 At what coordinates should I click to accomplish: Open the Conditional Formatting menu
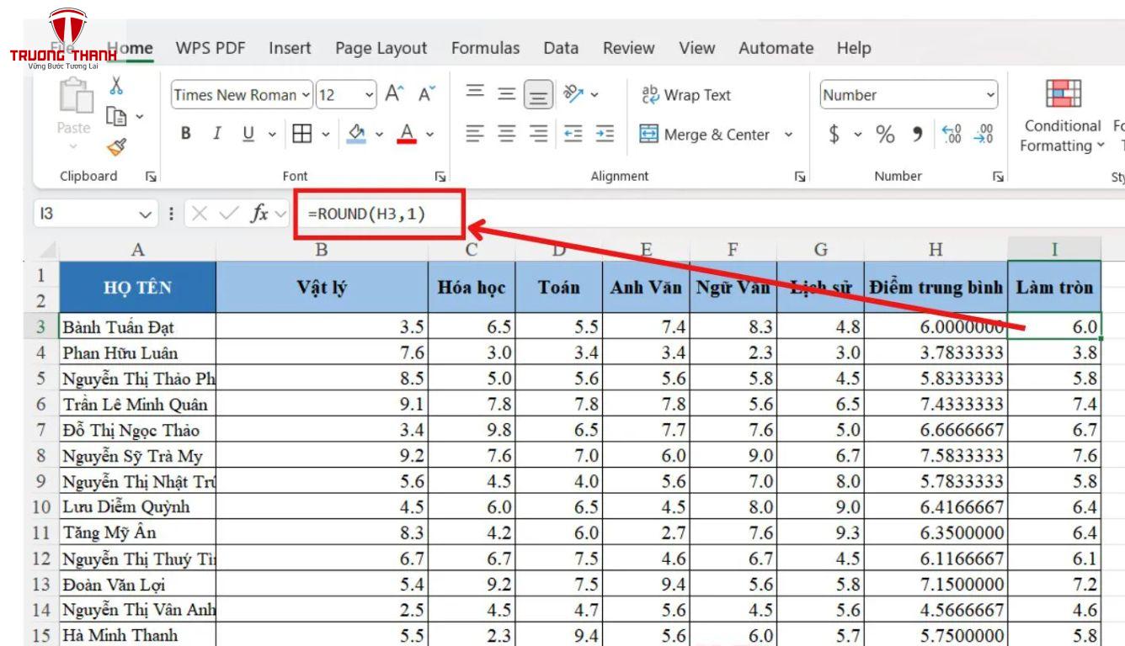1062,115
